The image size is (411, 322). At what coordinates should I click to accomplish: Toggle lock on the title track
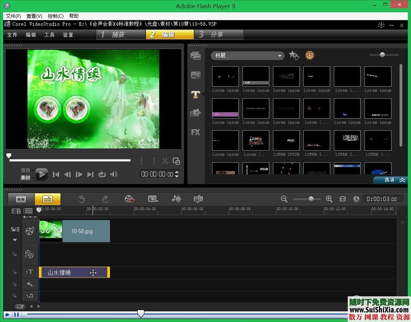click(x=15, y=272)
